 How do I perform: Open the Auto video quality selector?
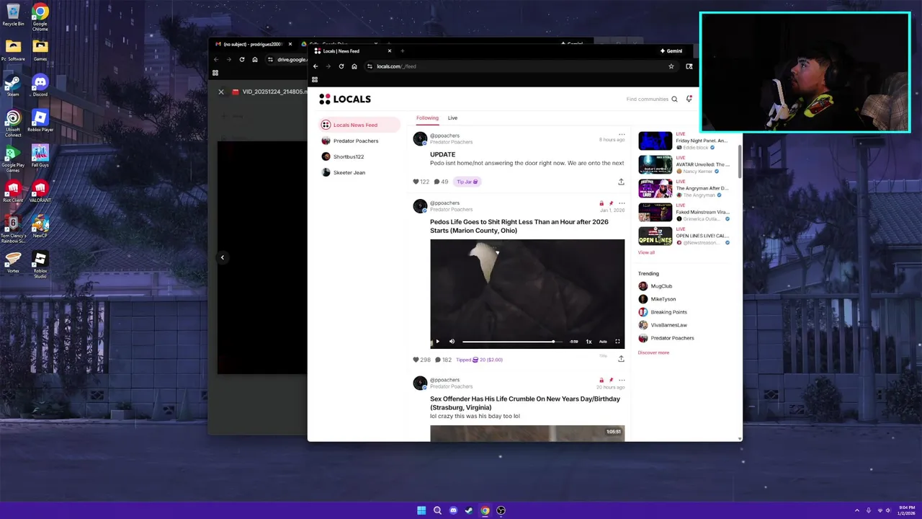[x=603, y=342]
